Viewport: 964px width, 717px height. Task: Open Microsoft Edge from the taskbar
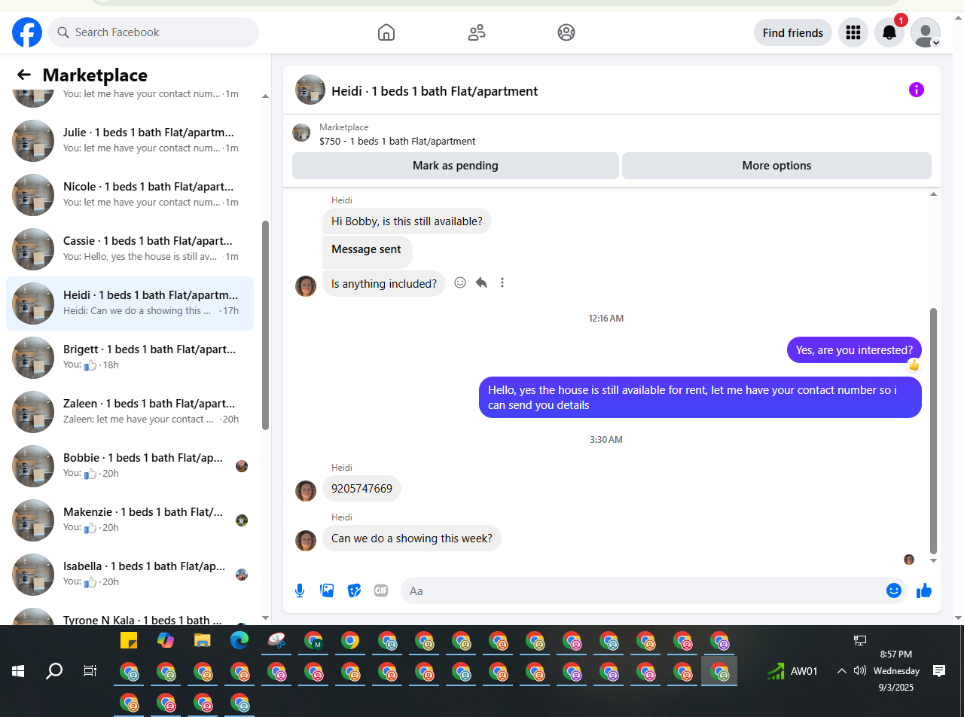[x=239, y=641]
